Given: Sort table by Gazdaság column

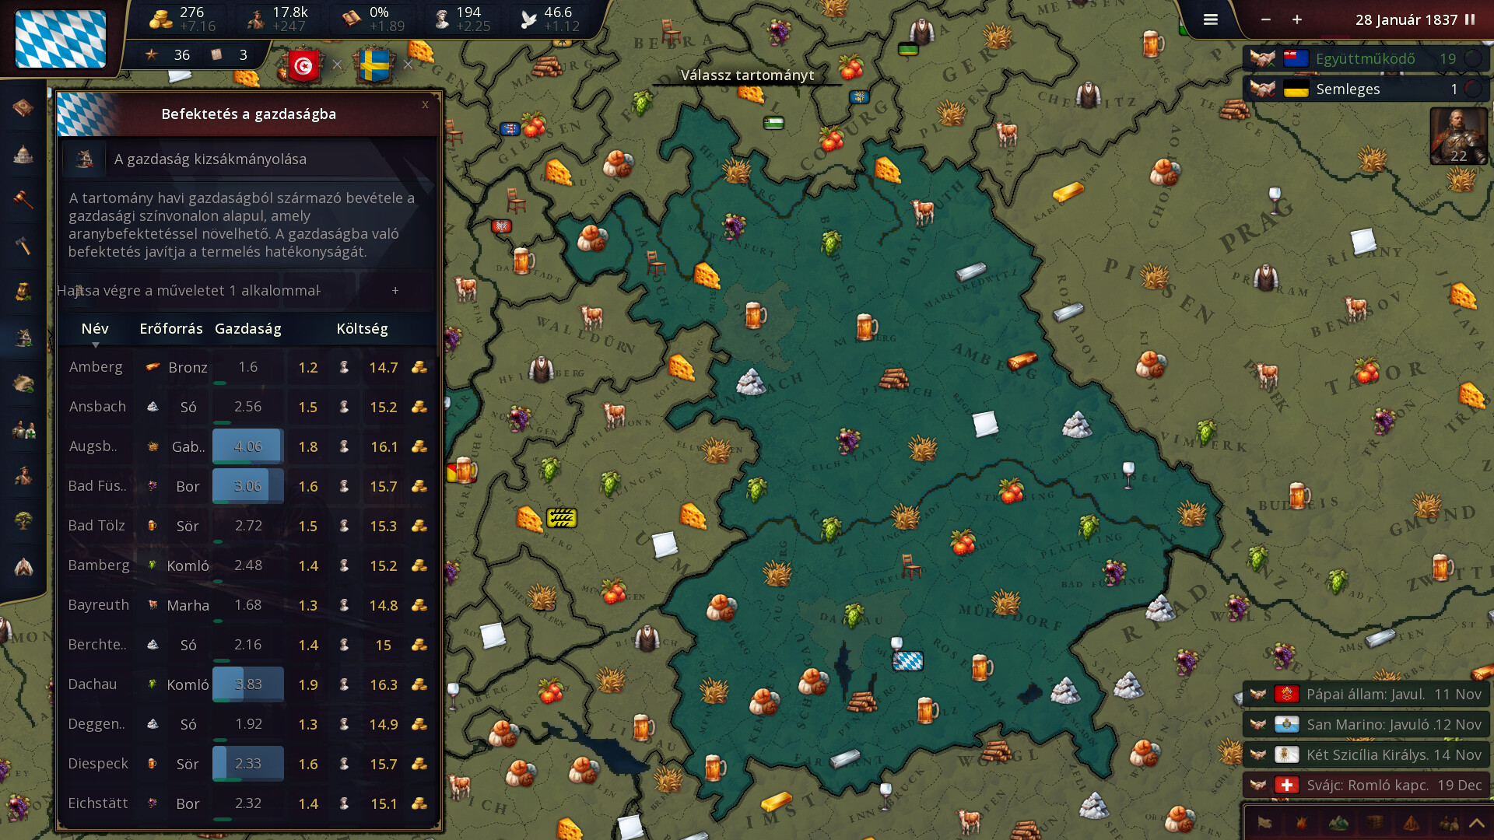Looking at the screenshot, I should (247, 329).
